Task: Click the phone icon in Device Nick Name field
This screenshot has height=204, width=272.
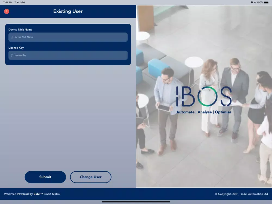Action: 12,37
